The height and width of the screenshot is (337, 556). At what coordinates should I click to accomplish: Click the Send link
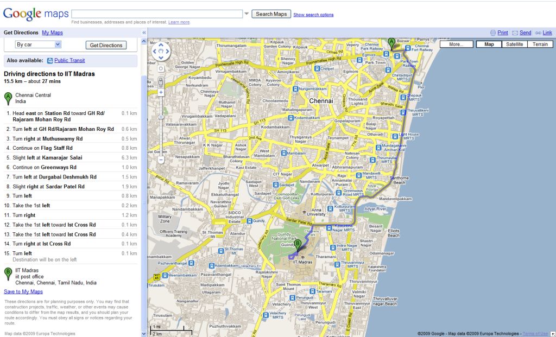pyautogui.click(x=525, y=33)
